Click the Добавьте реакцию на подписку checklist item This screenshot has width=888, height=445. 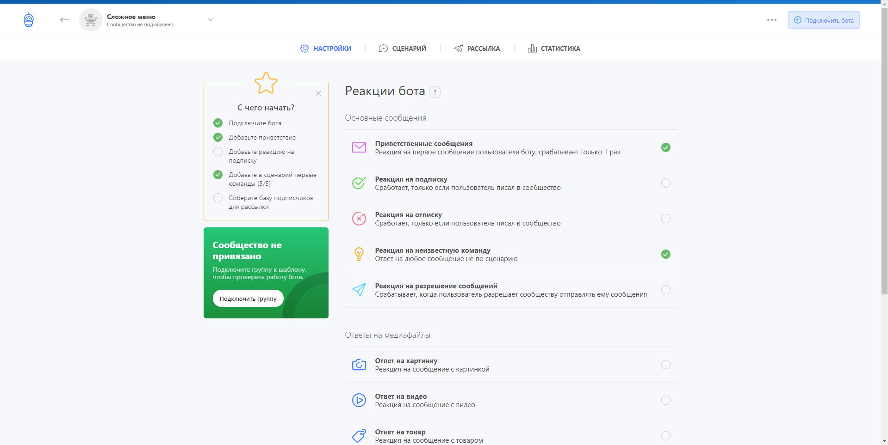point(261,156)
